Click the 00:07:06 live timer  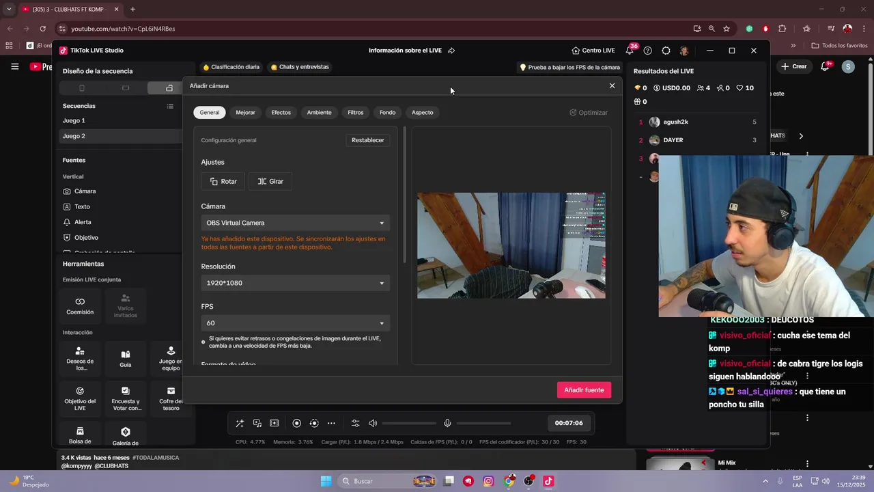pos(569,423)
